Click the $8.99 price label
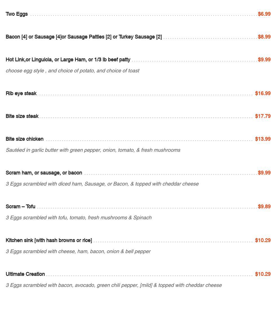 click(264, 37)
